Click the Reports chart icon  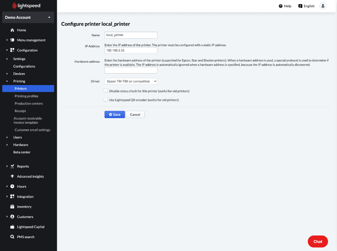click(x=12, y=166)
